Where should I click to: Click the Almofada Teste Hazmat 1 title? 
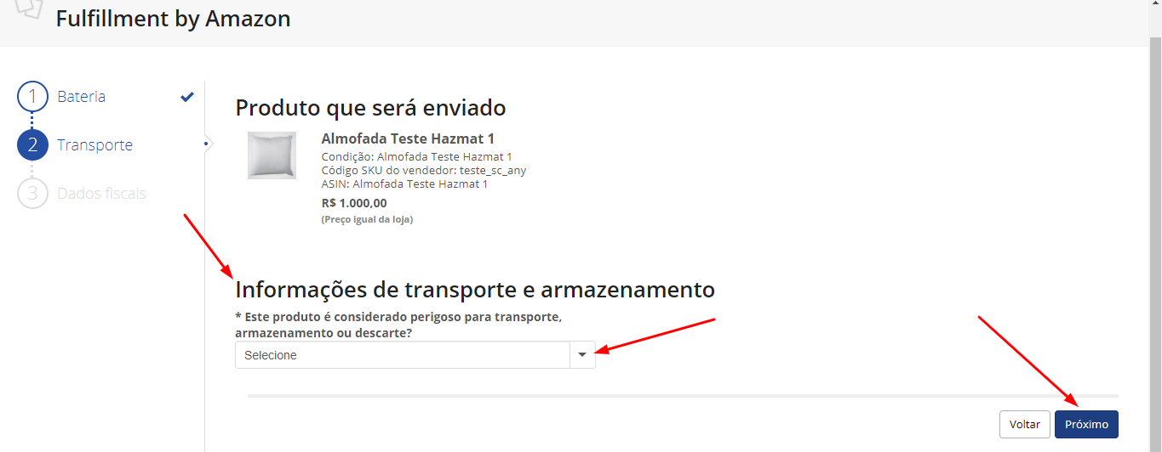[408, 138]
